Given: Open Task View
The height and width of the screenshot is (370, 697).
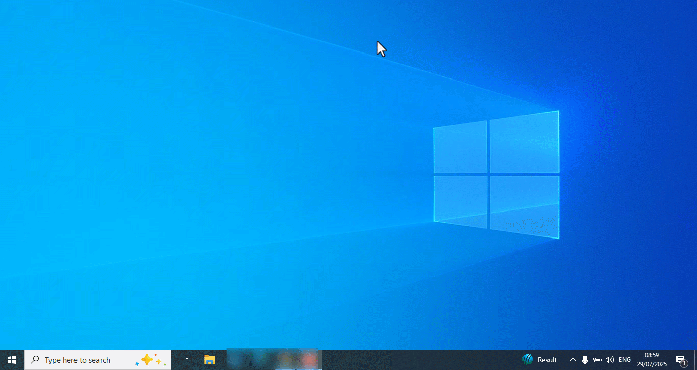Looking at the screenshot, I should click(x=183, y=359).
